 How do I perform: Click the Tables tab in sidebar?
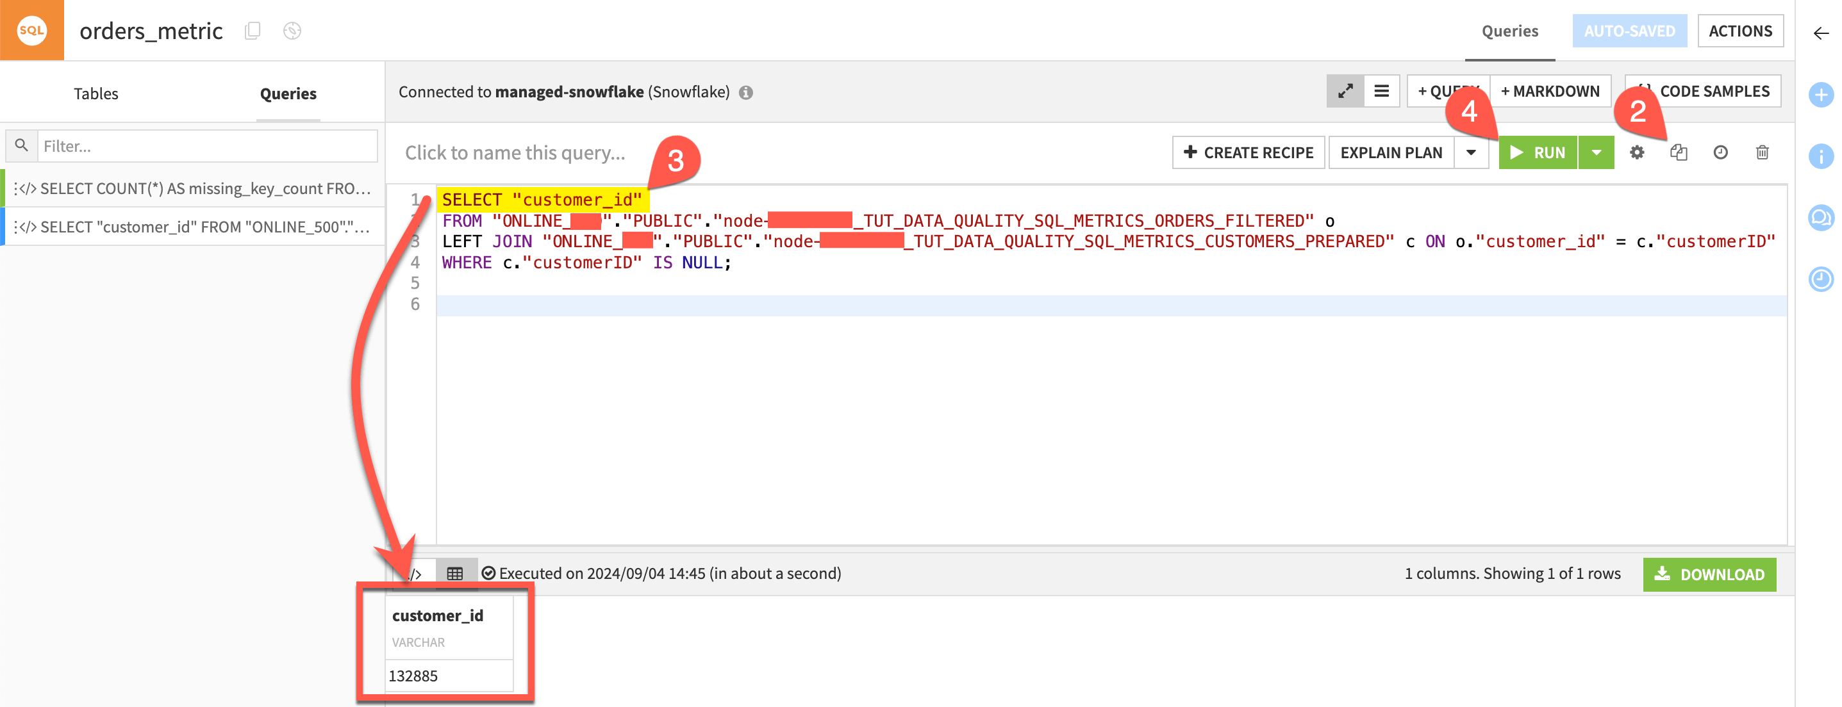[96, 93]
